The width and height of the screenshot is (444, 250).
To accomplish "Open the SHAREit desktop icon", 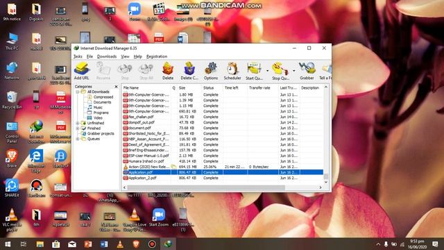I will (12, 187).
